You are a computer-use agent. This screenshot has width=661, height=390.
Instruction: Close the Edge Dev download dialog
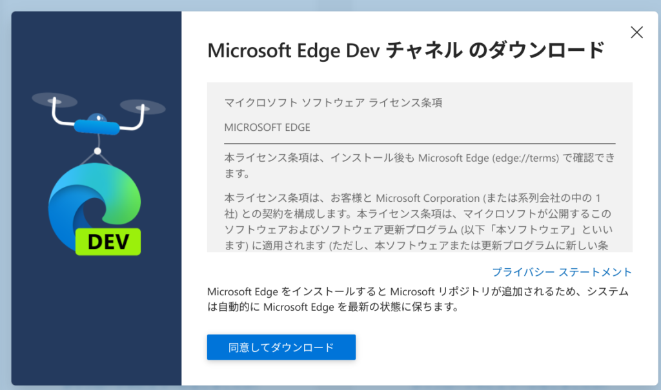[x=636, y=32]
